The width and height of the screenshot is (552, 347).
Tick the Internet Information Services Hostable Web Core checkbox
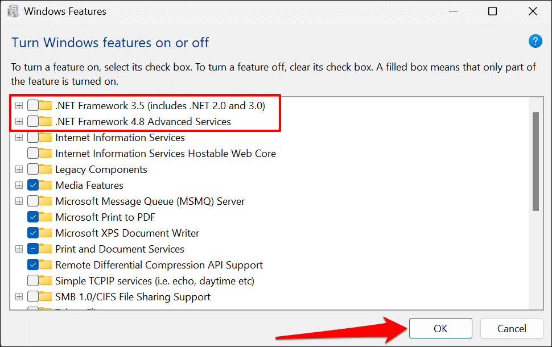tap(33, 154)
